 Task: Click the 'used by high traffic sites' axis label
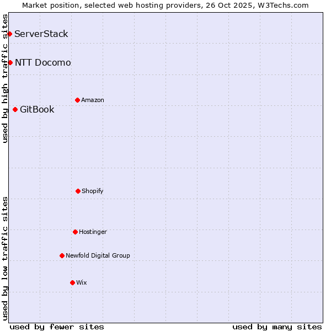5,79
